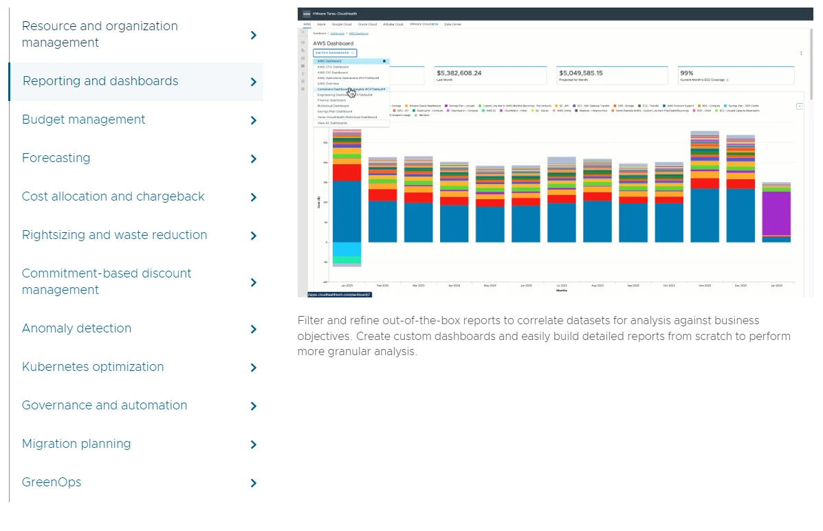Image resolution: width=823 pixels, height=531 pixels.
Task: Expand Forecasting using its arrow
Action: (254, 159)
